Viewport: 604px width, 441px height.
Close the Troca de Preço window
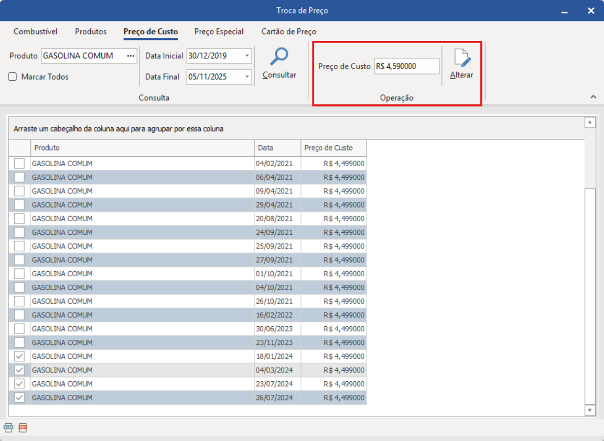click(x=591, y=11)
